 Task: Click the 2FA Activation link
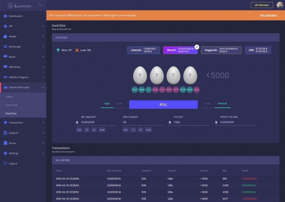268,15
